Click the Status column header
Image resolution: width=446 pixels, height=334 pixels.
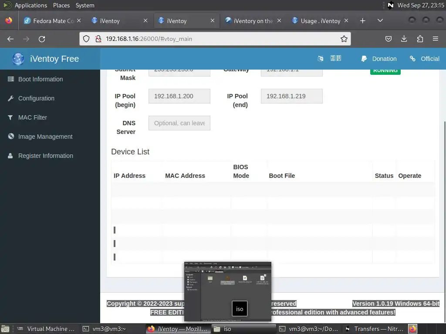tap(384, 176)
